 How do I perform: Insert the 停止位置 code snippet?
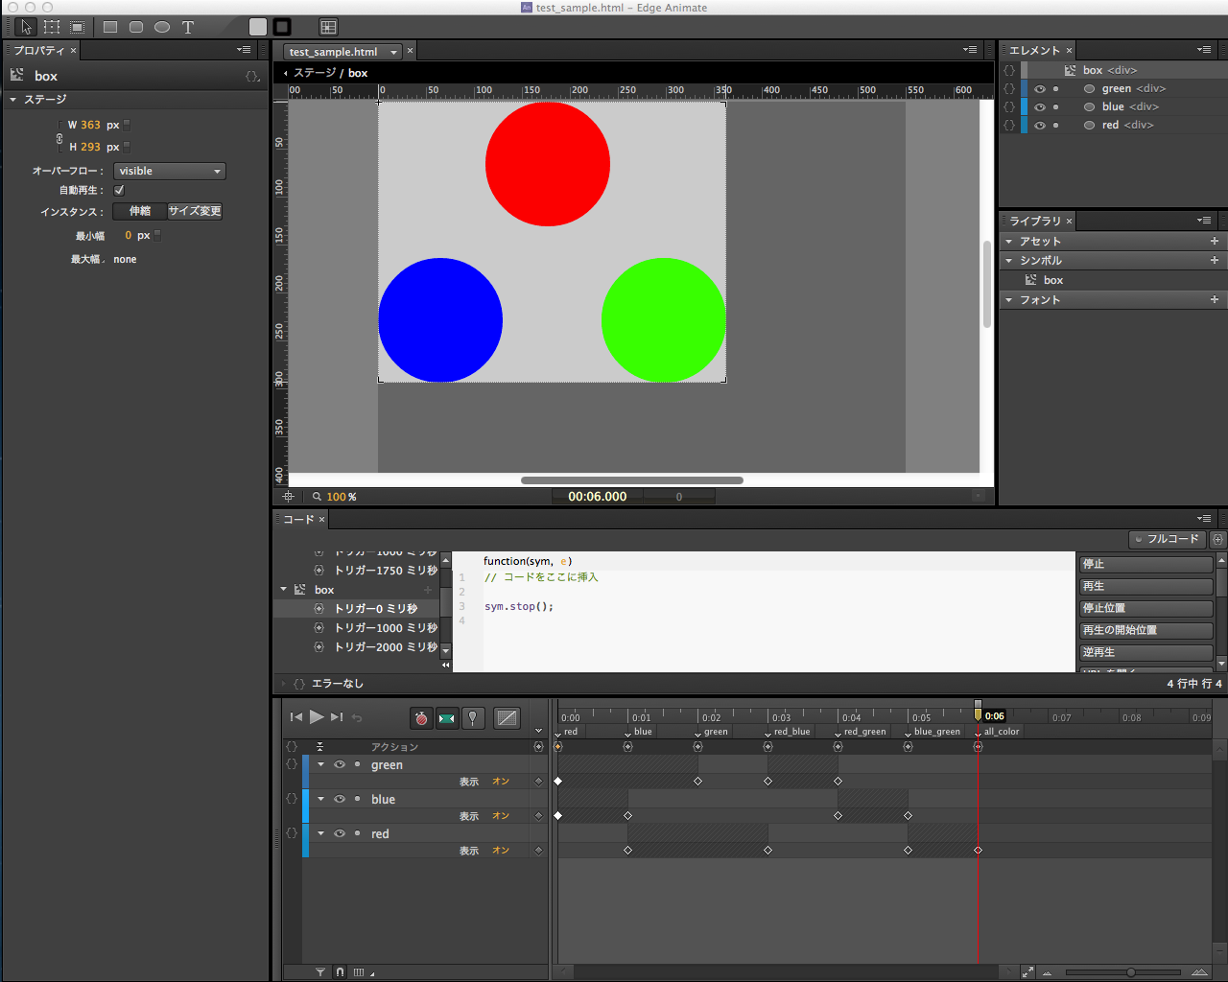pyautogui.click(x=1146, y=608)
